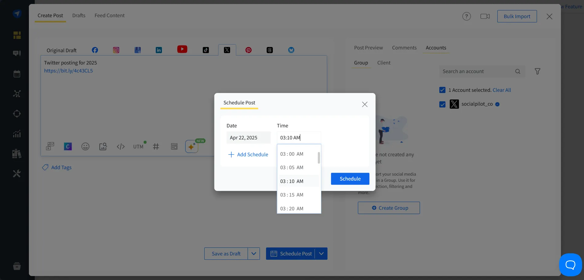
Task: Expand the Schedule Post dropdown arrow
Action: tap(321, 254)
